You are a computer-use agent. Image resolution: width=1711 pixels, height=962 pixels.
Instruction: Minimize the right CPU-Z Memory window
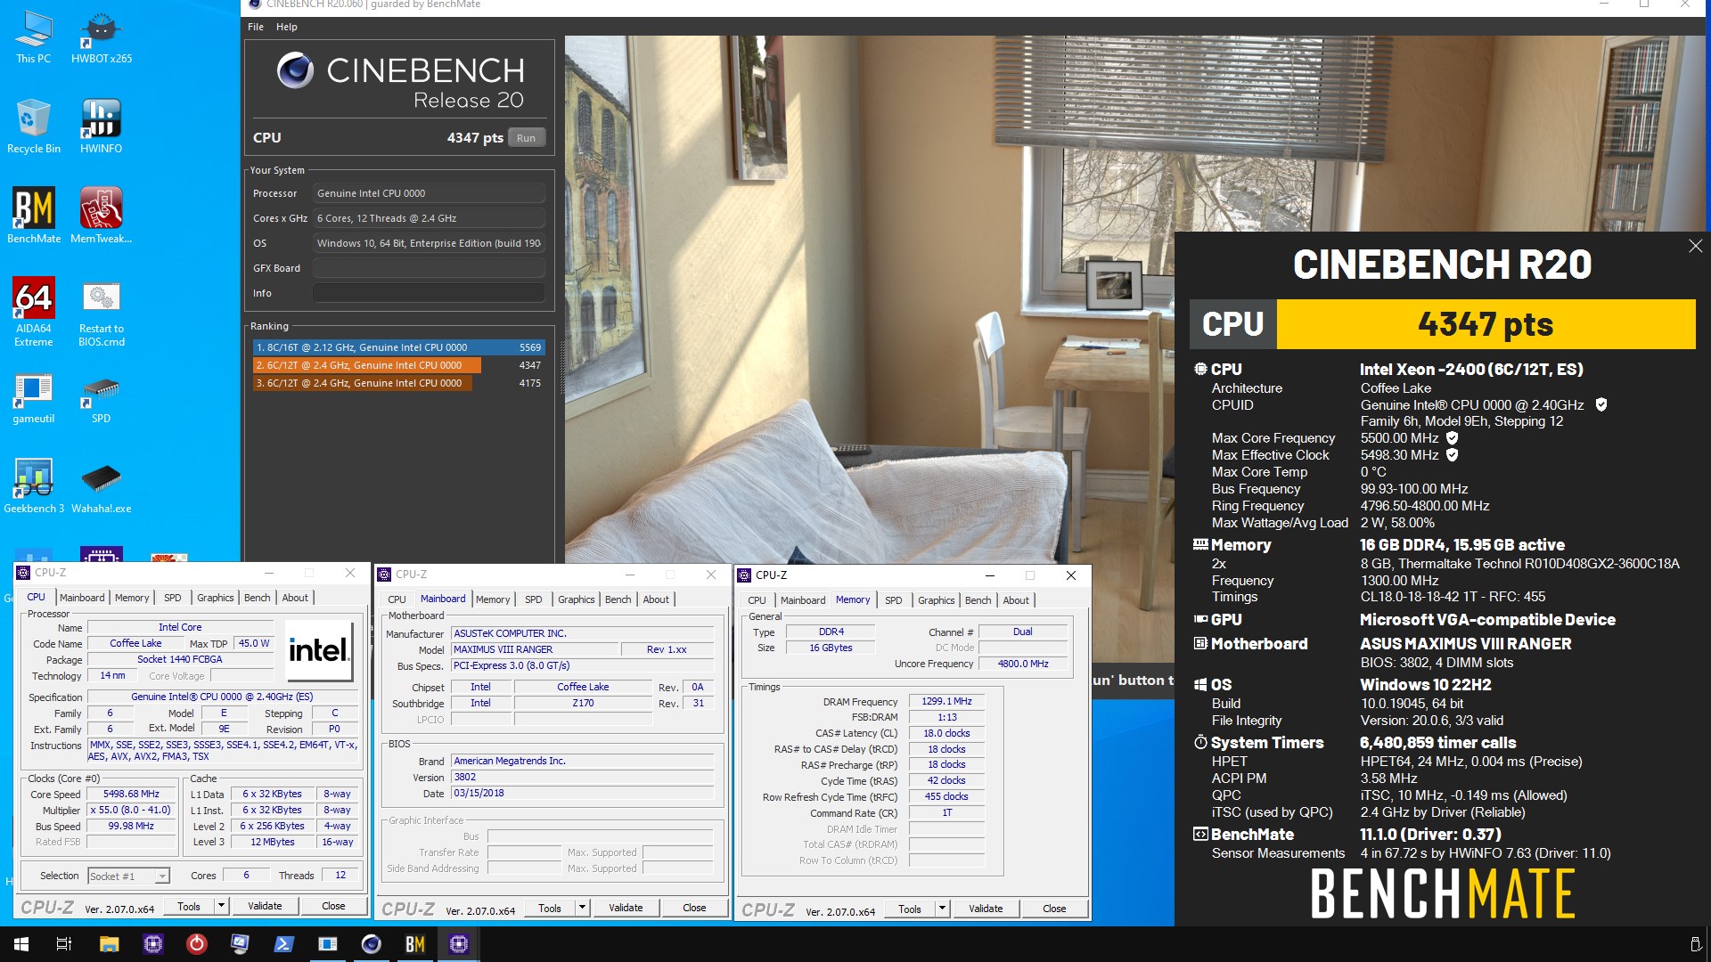pyautogui.click(x=989, y=575)
